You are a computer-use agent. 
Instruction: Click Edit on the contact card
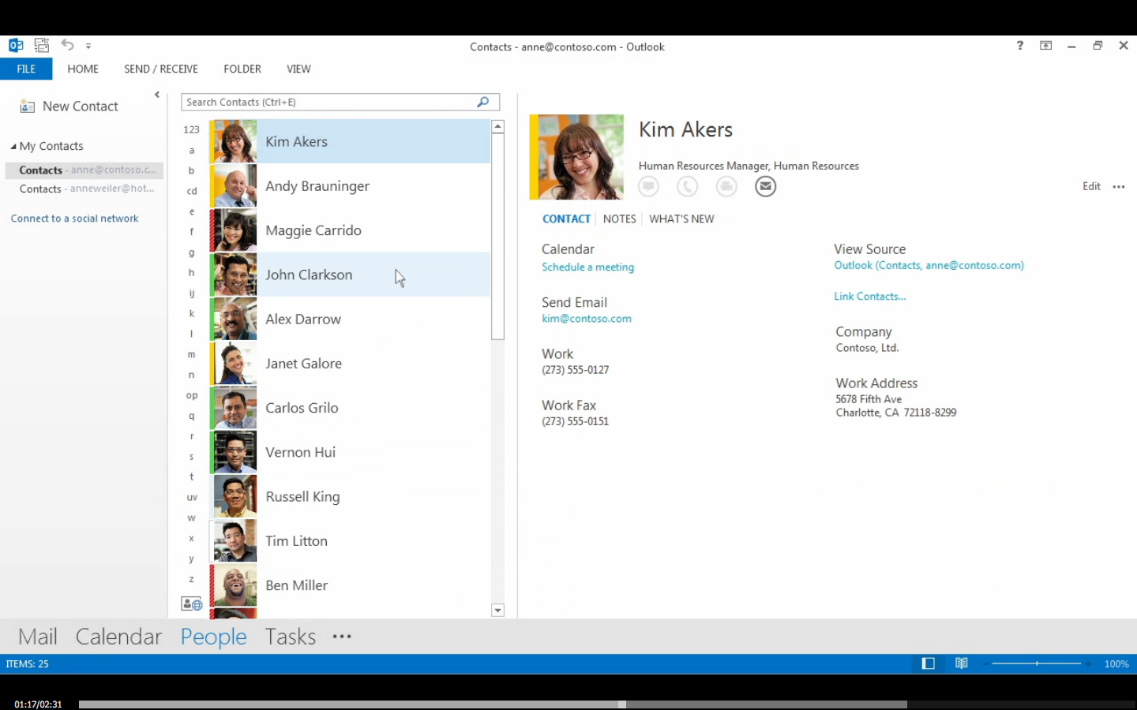point(1091,186)
